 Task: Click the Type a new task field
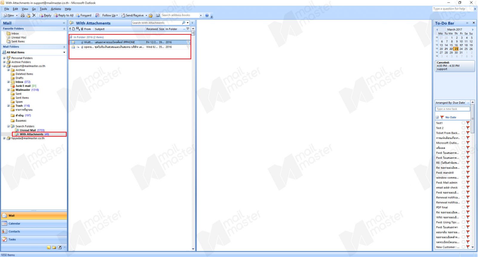point(453,109)
